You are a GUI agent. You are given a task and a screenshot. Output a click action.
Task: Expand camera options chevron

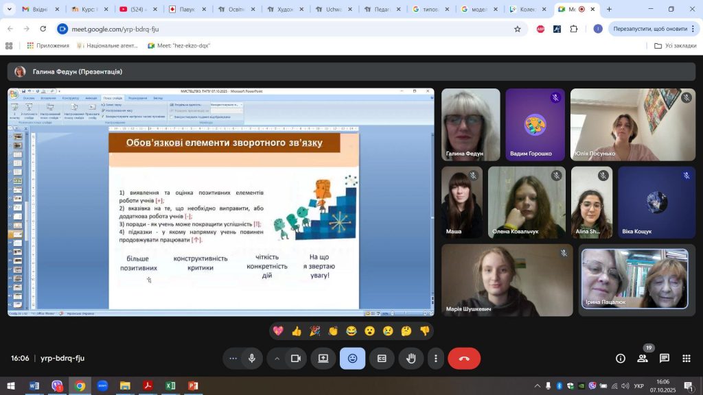277,358
